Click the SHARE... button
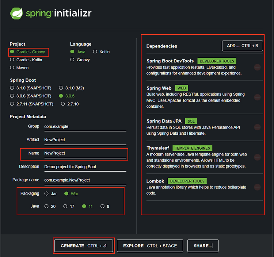This screenshot has height=257, width=274. pyautogui.click(x=203, y=246)
